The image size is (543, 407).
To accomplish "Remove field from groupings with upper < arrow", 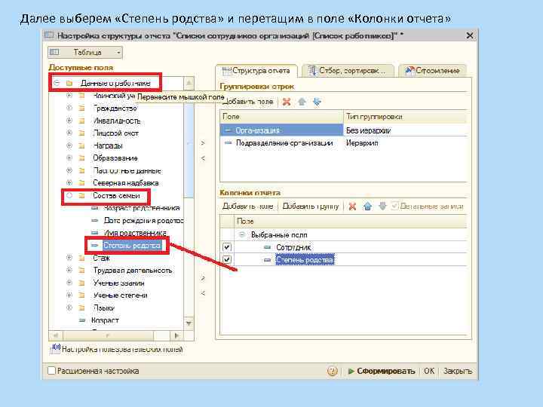I will [203, 158].
